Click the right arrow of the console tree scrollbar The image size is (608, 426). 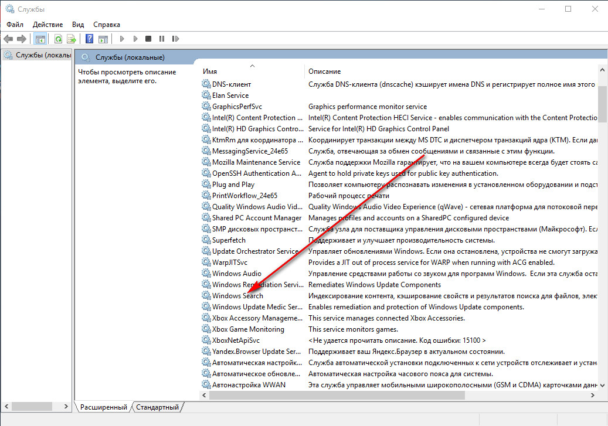(x=66, y=406)
